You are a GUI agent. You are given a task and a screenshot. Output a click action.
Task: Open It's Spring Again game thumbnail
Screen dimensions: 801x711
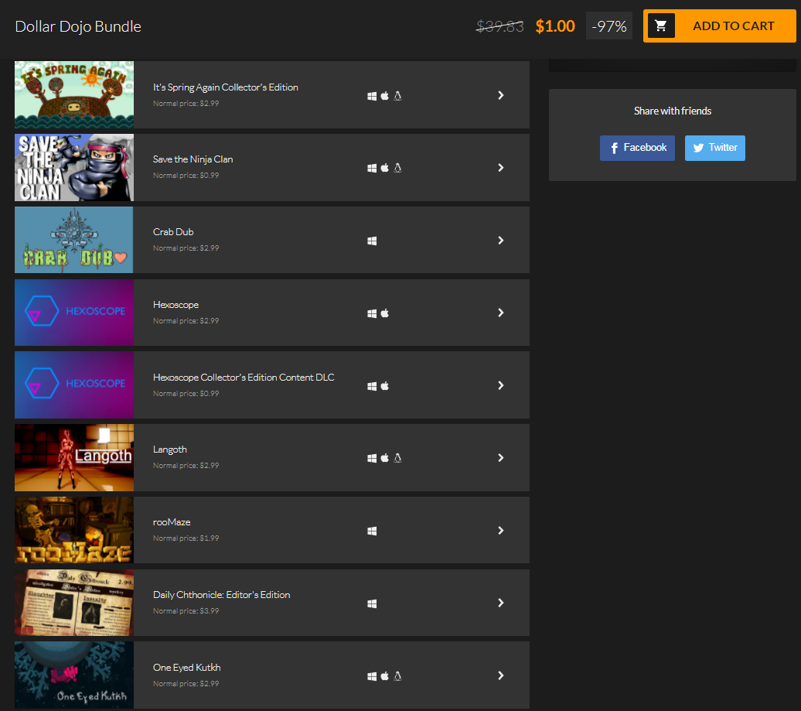[x=74, y=94]
